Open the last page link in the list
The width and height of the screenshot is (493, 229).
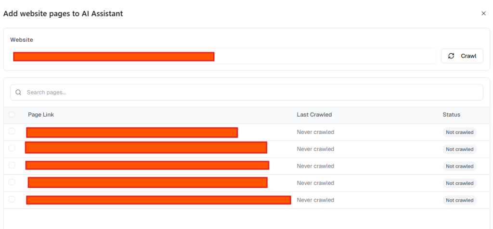click(x=158, y=200)
